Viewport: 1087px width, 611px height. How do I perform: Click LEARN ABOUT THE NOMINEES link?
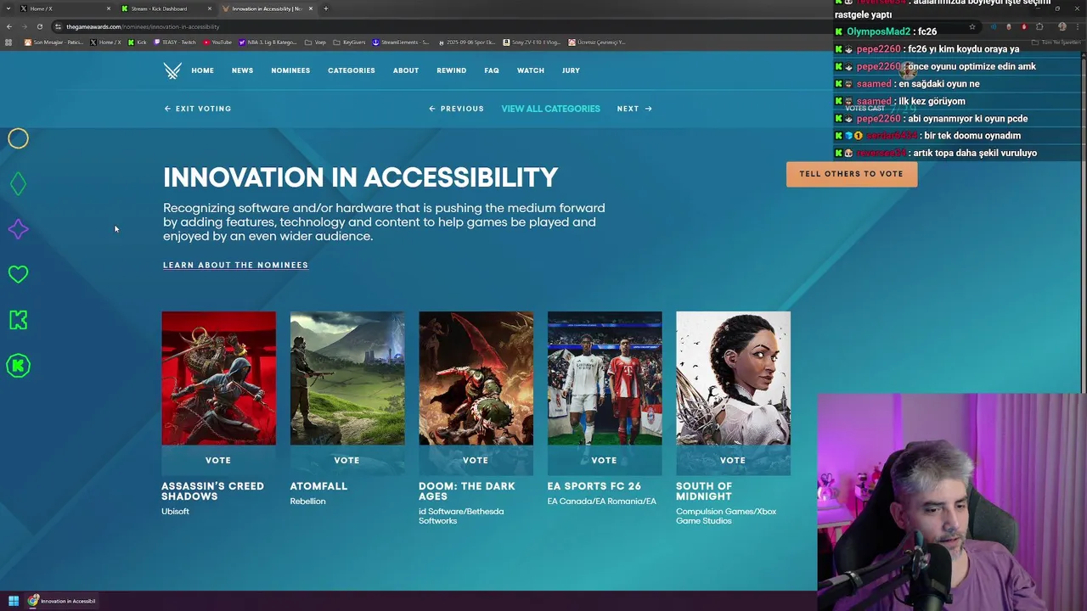(x=235, y=265)
